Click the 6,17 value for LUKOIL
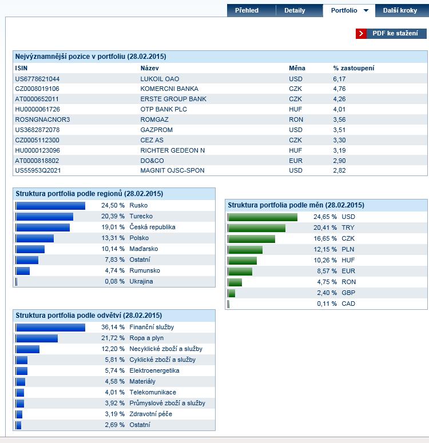The width and height of the screenshot is (429, 443). coord(339,79)
